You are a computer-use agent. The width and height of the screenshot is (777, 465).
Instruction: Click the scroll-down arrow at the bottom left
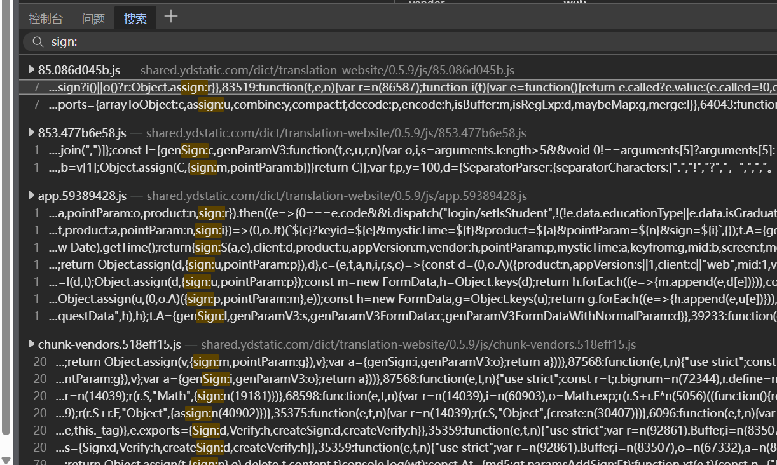tap(6, 459)
